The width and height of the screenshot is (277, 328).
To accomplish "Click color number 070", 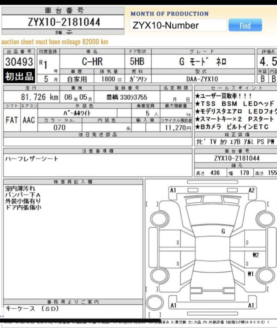I will (x=60, y=128).
